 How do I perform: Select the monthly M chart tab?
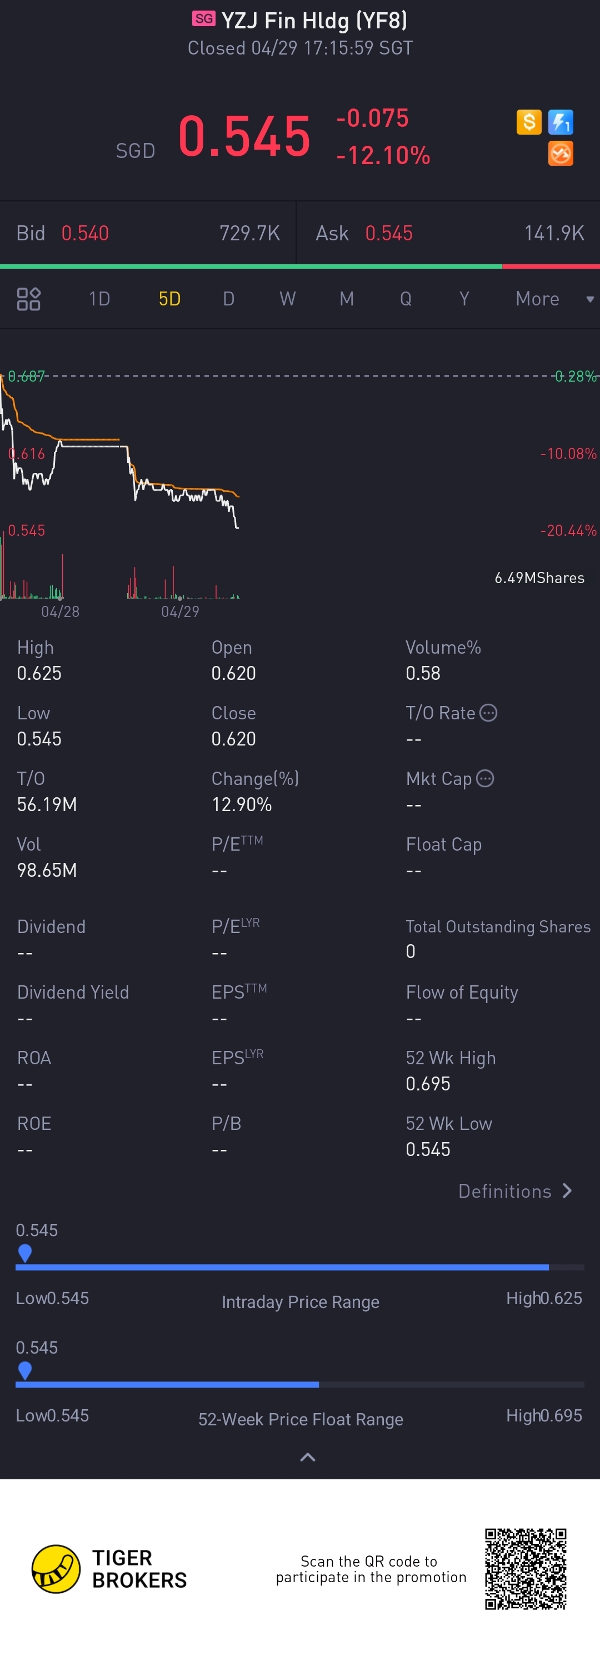[347, 299]
